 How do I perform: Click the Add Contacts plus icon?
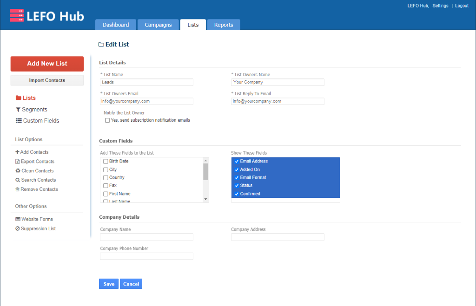coord(17,152)
